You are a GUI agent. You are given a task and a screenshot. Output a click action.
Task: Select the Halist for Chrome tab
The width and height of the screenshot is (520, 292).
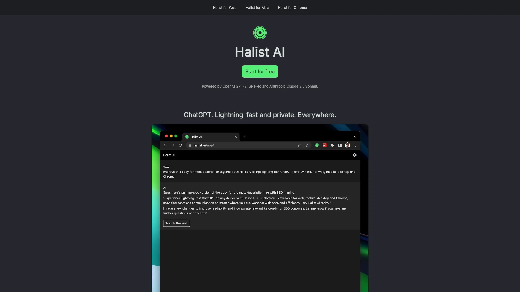tap(292, 8)
